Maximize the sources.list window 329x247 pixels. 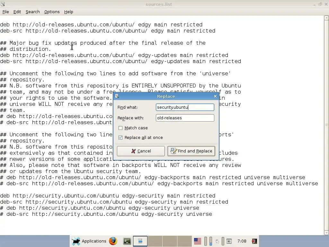(x=320, y=4)
